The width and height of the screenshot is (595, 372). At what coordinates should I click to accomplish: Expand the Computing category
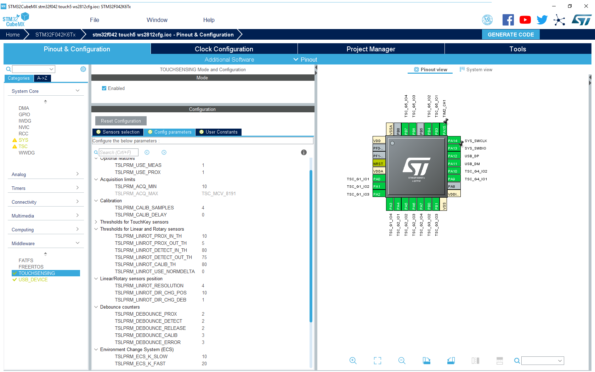[x=78, y=229]
